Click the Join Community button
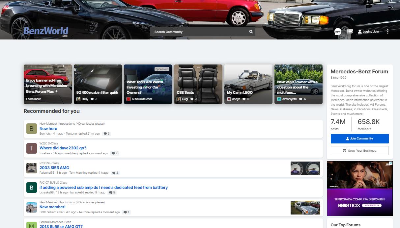 (359, 139)
